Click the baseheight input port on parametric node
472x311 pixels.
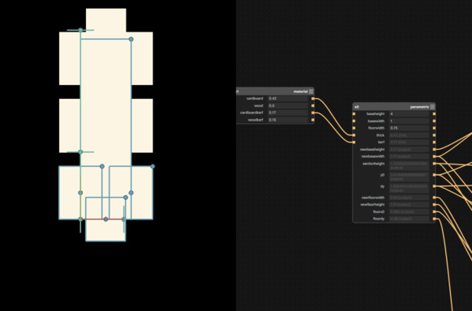(x=354, y=114)
